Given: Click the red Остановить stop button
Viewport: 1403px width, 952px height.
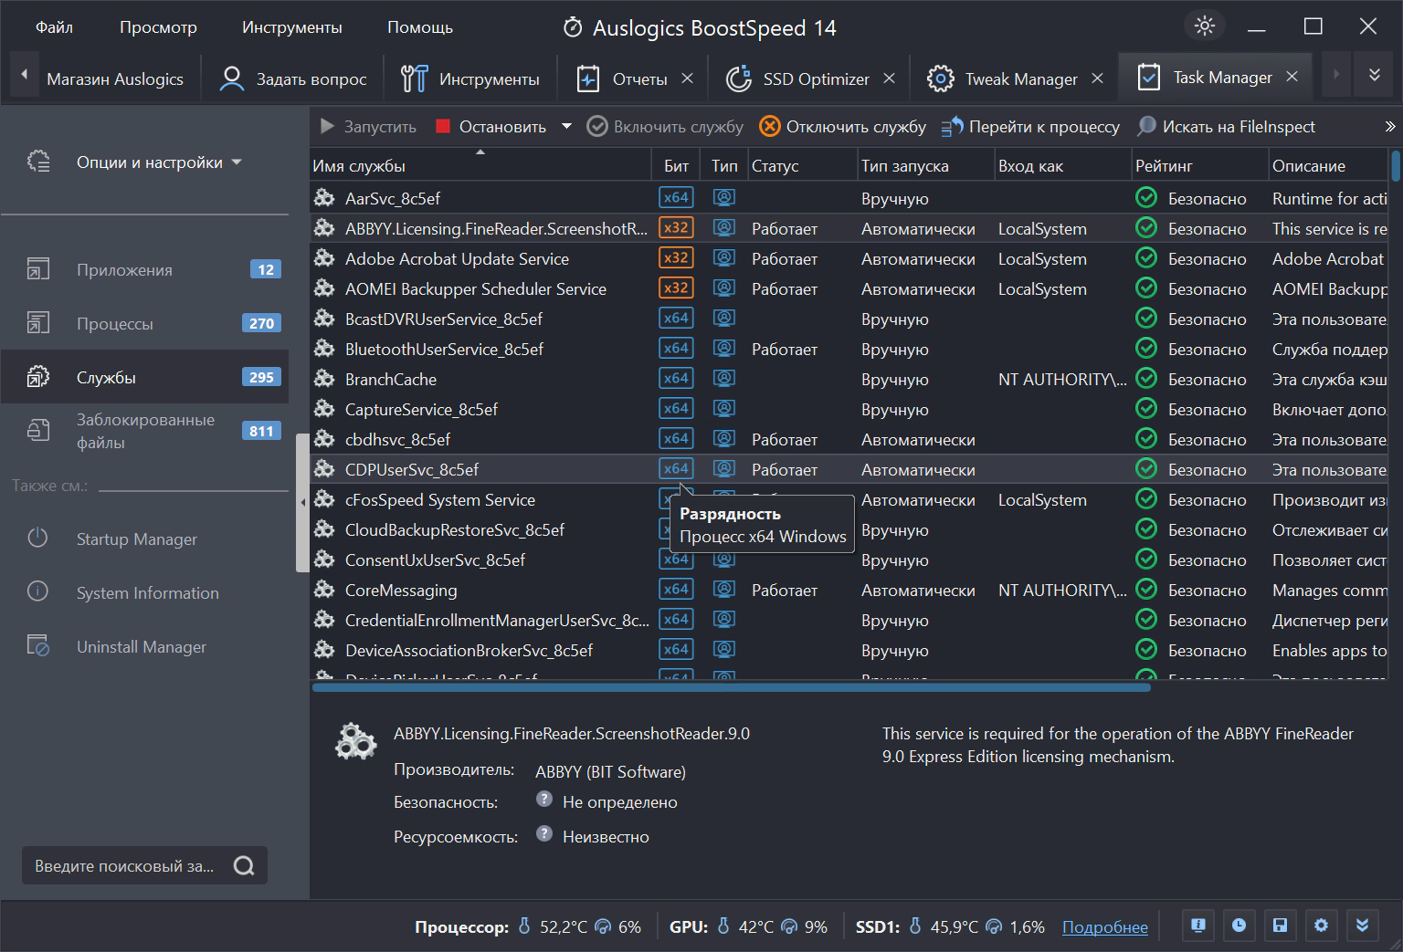Looking at the screenshot, I should click(491, 127).
